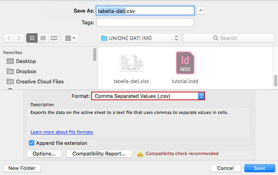This screenshot has width=278, height=175.
Task: Select the tutorial.indd InDesign file icon
Action: tap(185, 63)
